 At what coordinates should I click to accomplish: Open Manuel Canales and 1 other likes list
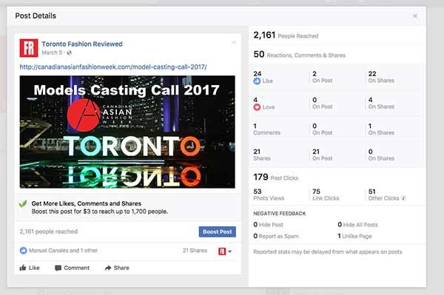point(63,251)
